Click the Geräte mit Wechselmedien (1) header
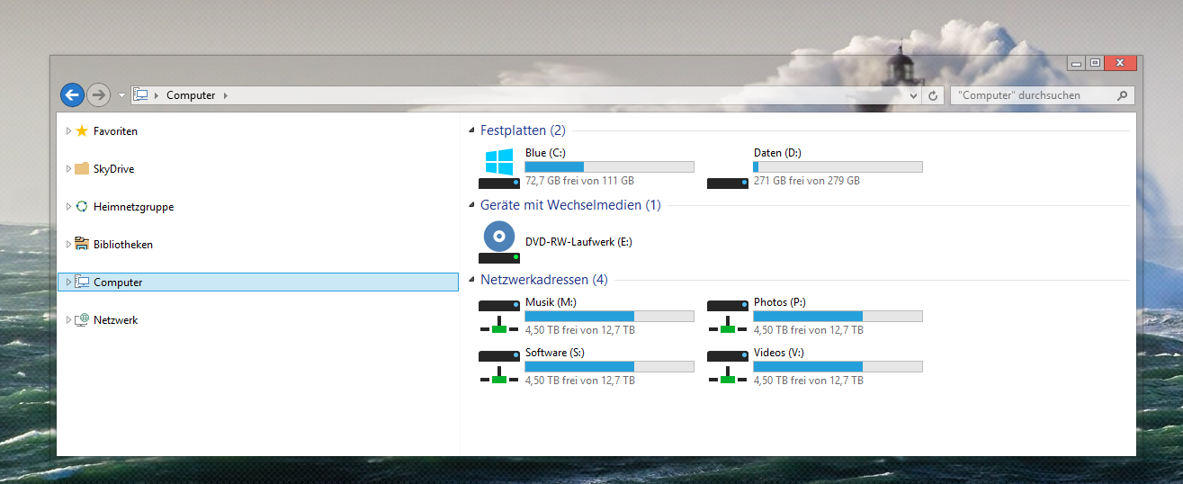This screenshot has height=484, width=1183. pos(570,205)
